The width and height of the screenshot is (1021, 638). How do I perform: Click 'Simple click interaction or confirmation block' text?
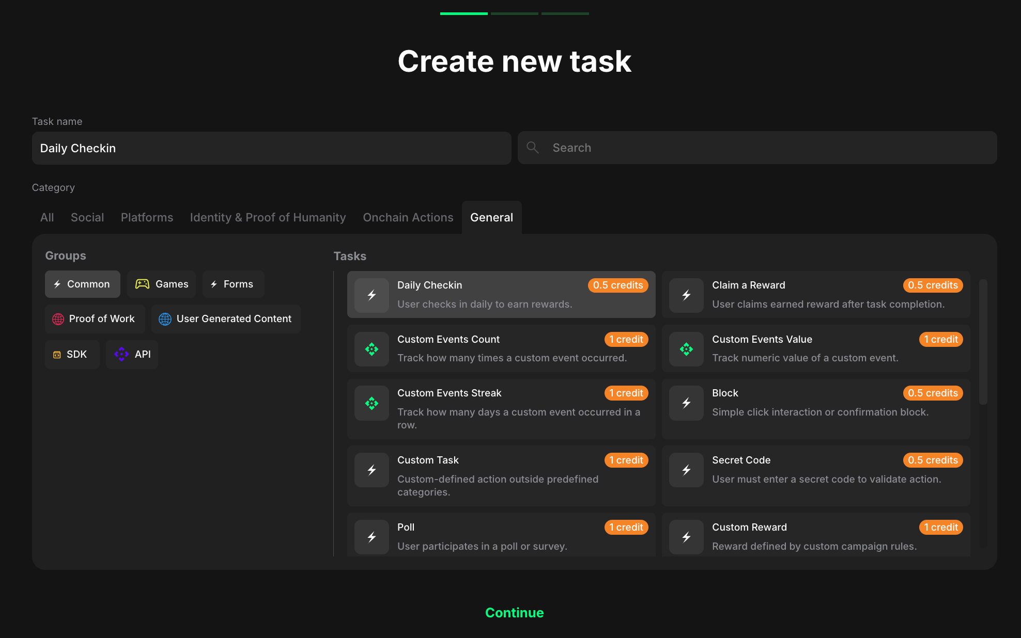820,412
